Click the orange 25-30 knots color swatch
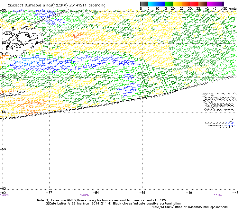 click(x=186, y=4)
